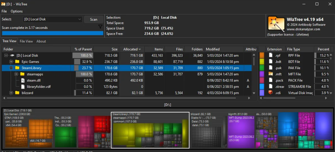This screenshot has width=335, height=152.
Task: Click the .bdt file icon
Action: tap(271, 61)
